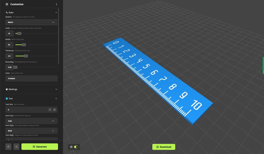Viewport: 264px width, 154px height.
Task: Open the Font Face dropdown showing Aldo
Action: 31,121
